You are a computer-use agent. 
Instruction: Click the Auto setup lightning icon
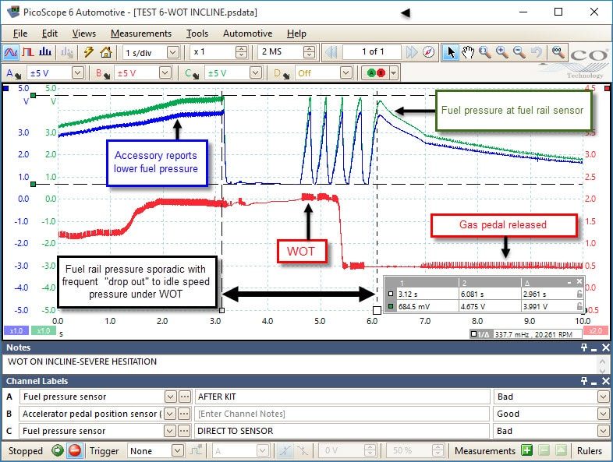(89, 52)
